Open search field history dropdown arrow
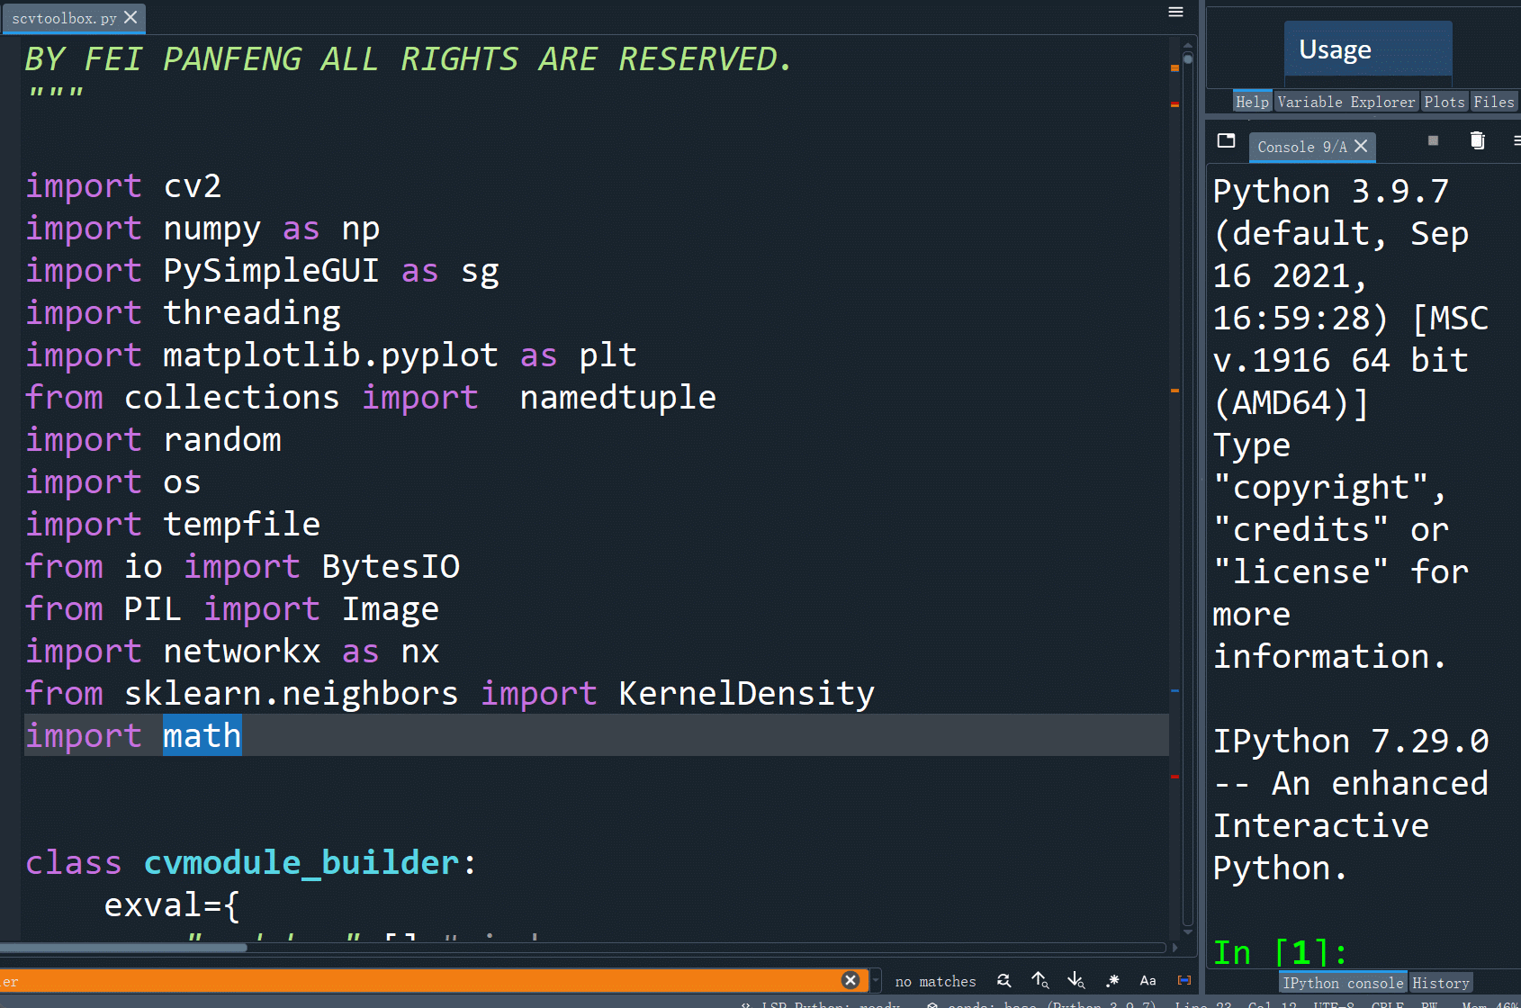This screenshot has height=1008, width=1521. (x=875, y=980)
